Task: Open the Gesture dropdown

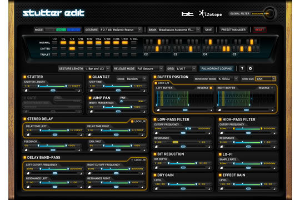Action: (x=121, y=30)
